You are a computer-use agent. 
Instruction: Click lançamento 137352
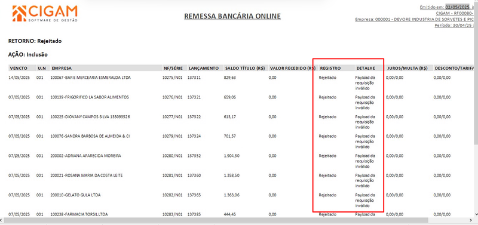click(194, 156)
